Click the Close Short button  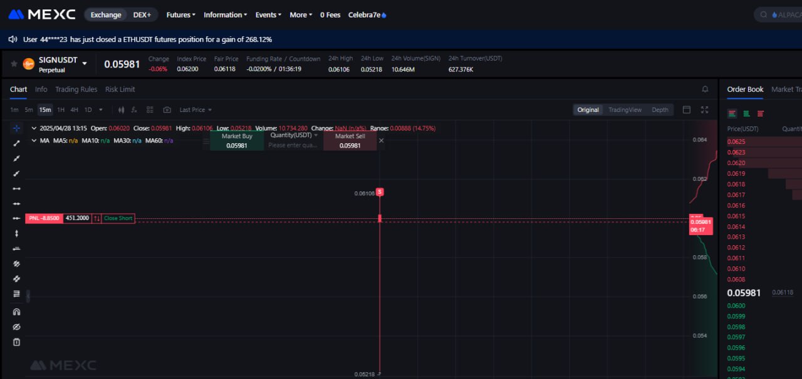pyautogui.click(x=118, y=218)
